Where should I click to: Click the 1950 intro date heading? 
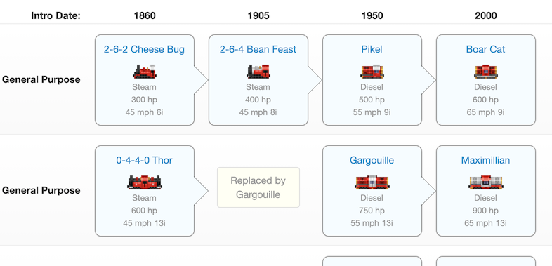pos(372,15)
